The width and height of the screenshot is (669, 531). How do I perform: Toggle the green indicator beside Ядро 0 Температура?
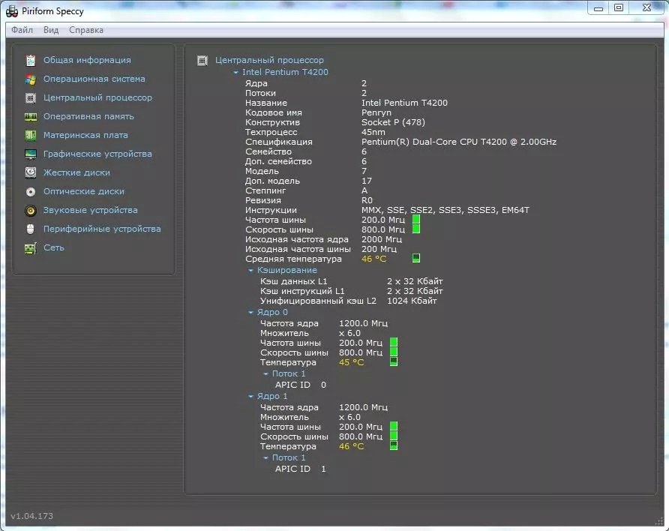(x=394, y=362)
